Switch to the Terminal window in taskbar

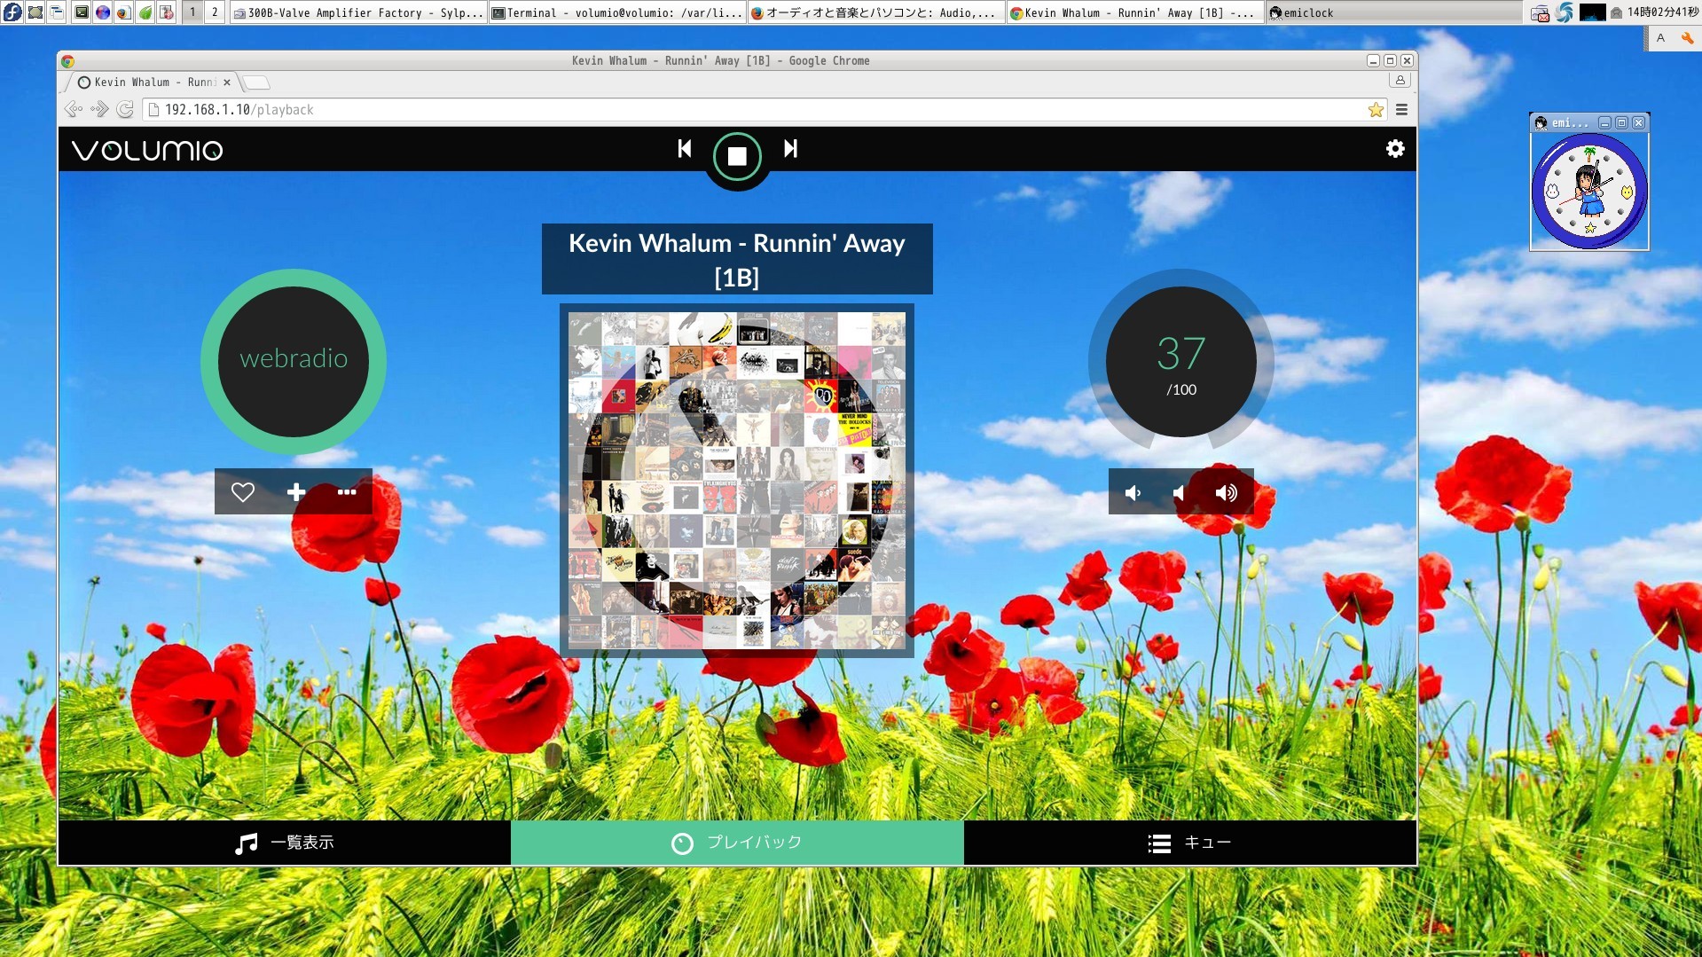click(x=617, y=12)
